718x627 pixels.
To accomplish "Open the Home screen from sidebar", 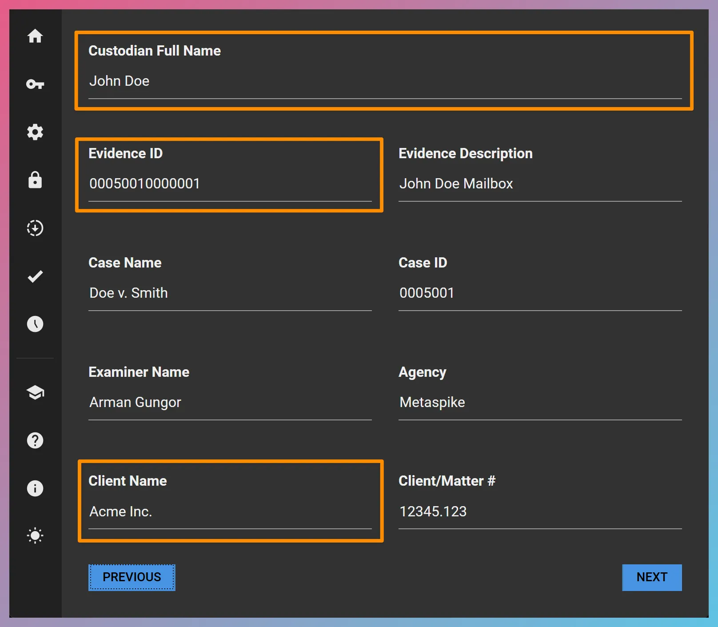I will coord(35,36).
